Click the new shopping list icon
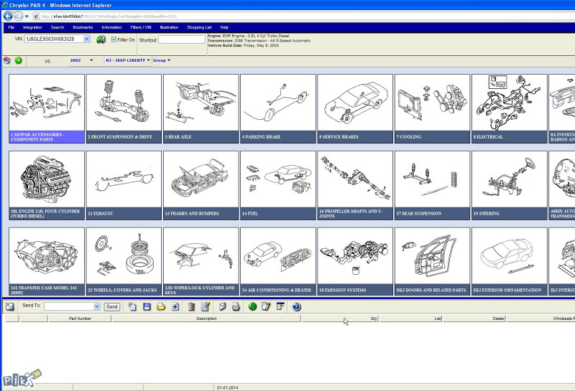 (132, 306)
